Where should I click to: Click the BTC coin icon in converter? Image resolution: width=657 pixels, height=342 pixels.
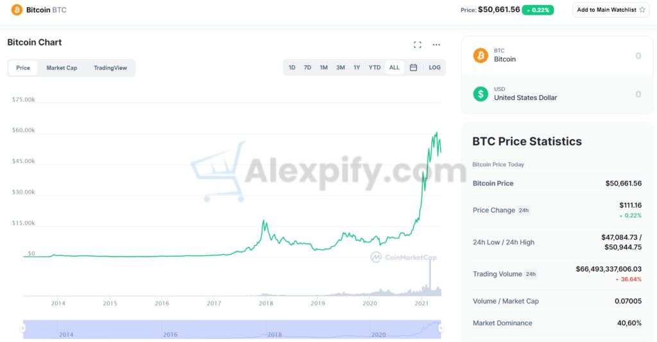[481, 55]
